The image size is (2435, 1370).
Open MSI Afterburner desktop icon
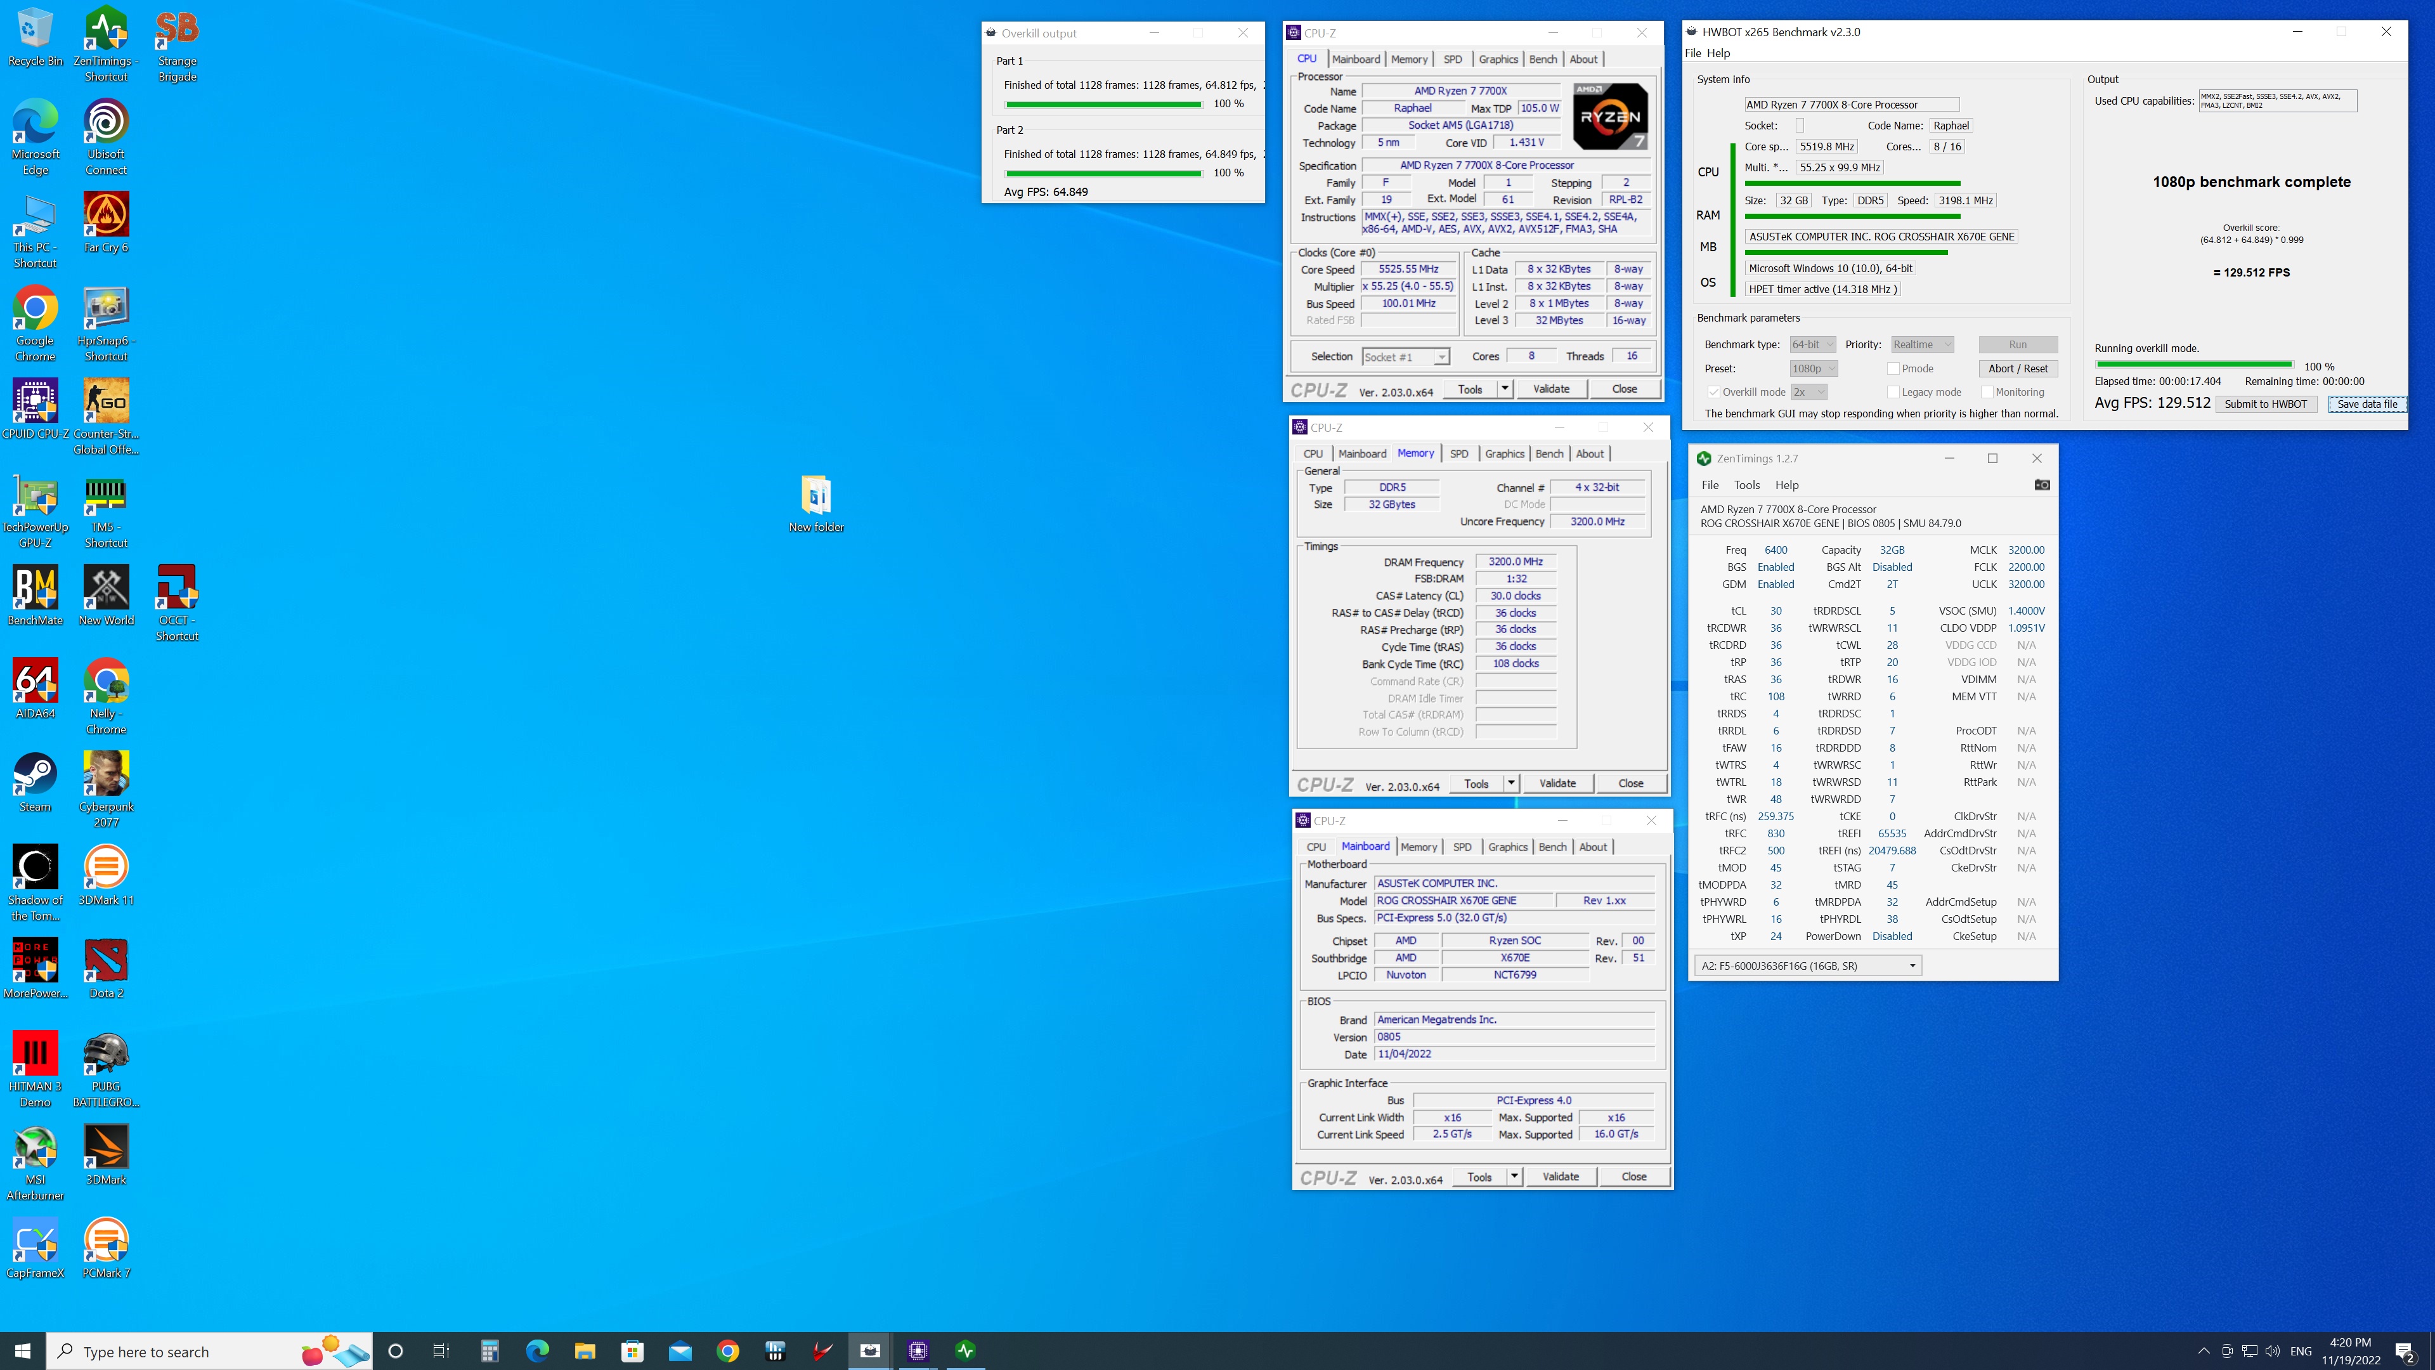[35, 1163]
